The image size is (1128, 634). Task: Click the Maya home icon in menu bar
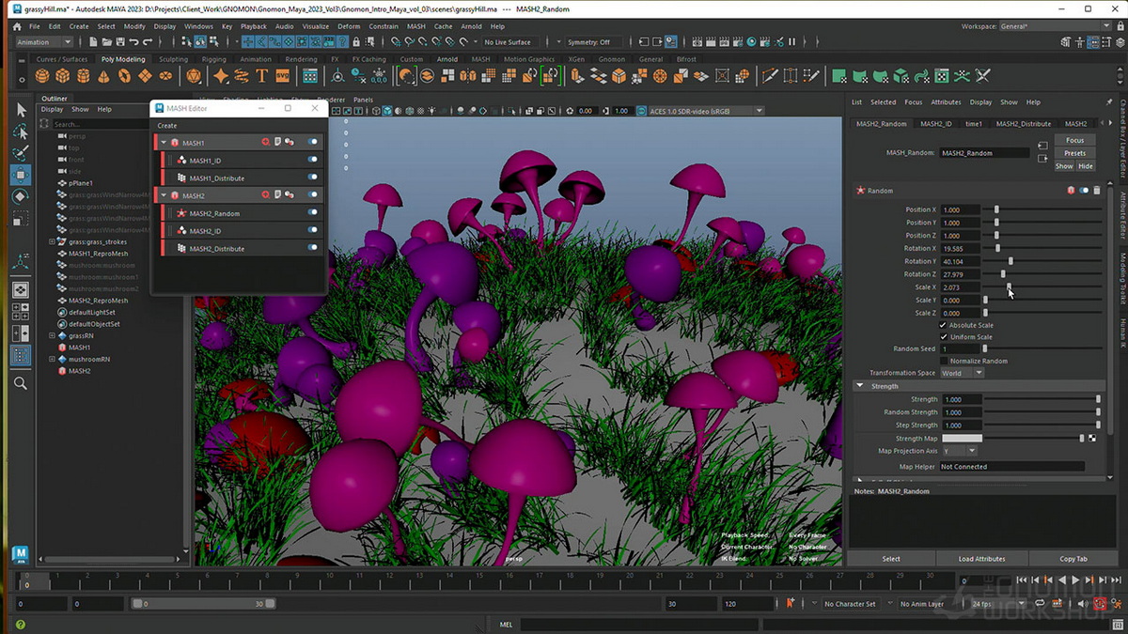17,26
